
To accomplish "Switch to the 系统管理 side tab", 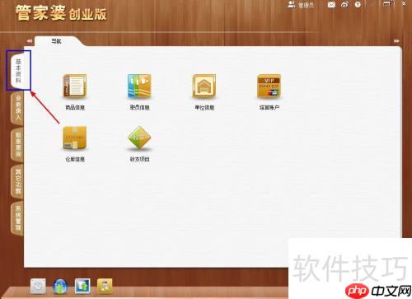I will pos(17,218).
